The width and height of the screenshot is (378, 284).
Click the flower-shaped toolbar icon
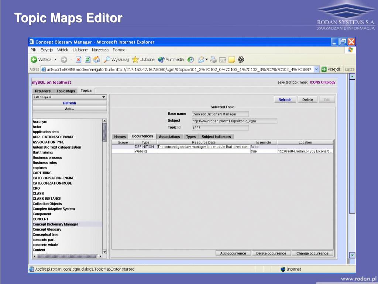click(241, 60)
